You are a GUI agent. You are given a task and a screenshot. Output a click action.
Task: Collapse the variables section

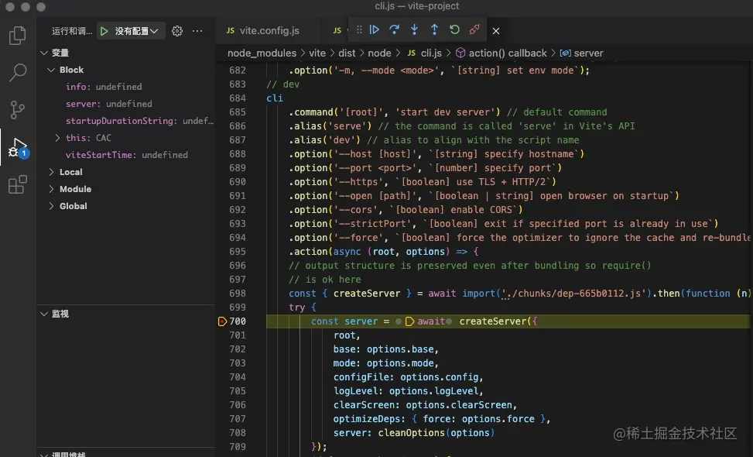(x=44, y=53)
